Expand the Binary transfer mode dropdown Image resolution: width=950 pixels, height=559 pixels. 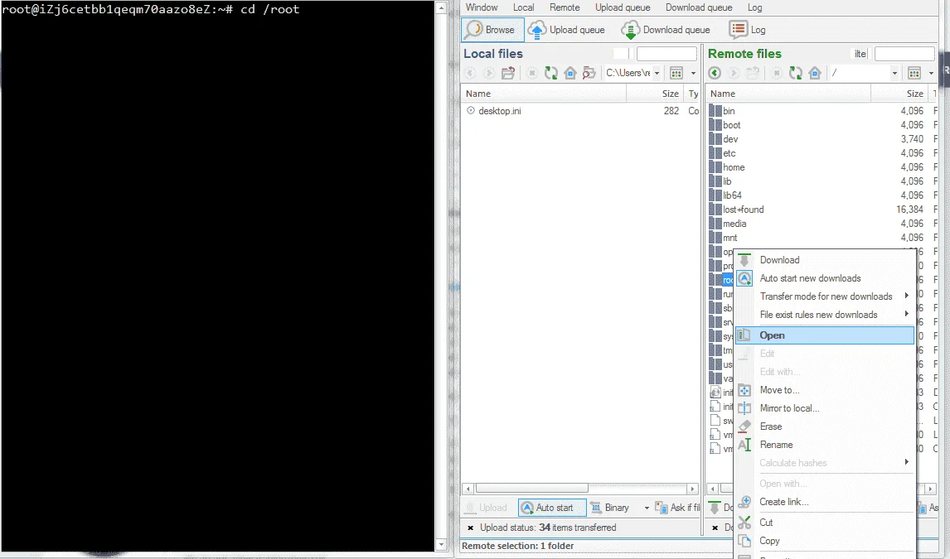pyautogui.click(x=647, y=508)
